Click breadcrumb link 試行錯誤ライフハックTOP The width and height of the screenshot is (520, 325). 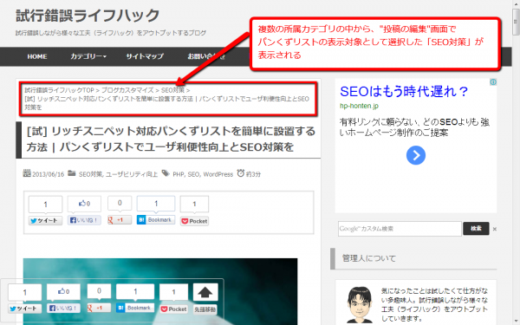59,90
